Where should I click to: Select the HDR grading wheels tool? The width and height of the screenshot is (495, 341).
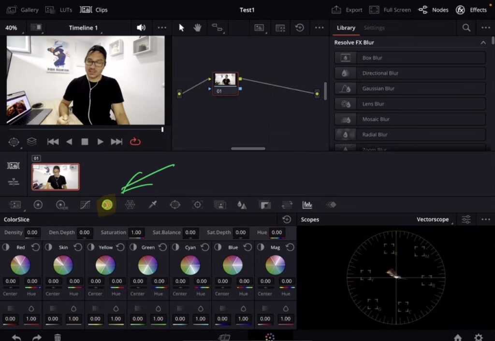pos(60,204)
